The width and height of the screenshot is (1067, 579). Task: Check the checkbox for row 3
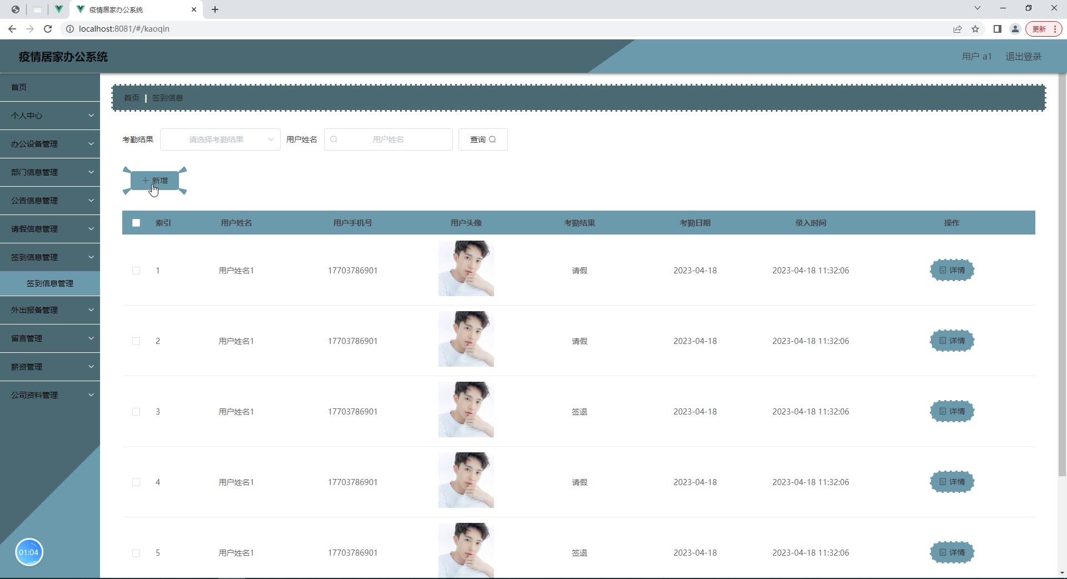[x=136, y=412]
